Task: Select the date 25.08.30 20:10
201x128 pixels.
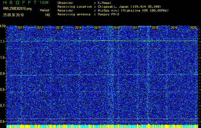Action: pyautogui.click(x=13, y=15)
